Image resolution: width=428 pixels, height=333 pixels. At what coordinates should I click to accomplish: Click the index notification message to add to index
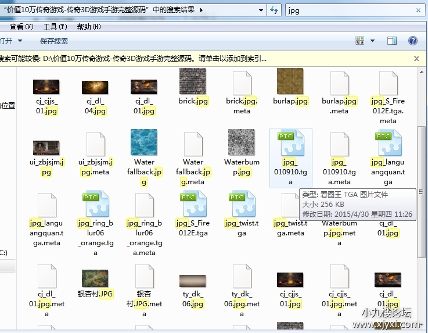pos(134,59)
